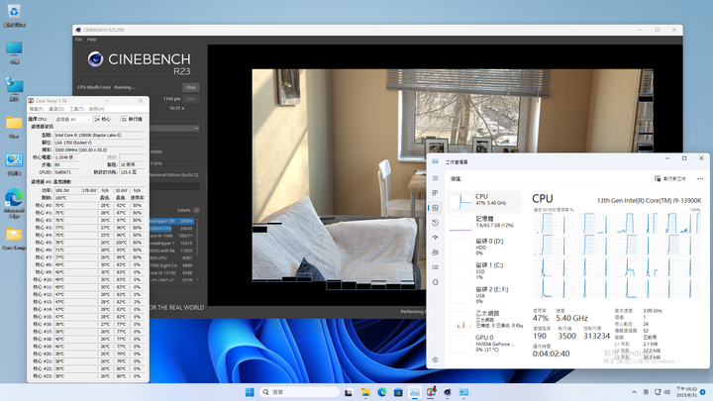Open Cinebench minimum test duration dropdown
This screenshot has width=713, height=401.
pos(174,129)
